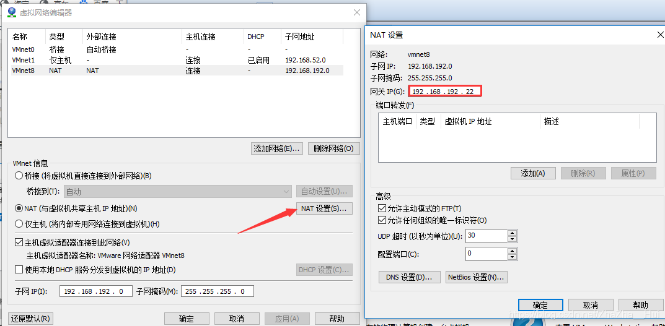665x326 pixels.
Task: Toggle 允许主动模式的 FTP checkbox
Action: (381, 208)
